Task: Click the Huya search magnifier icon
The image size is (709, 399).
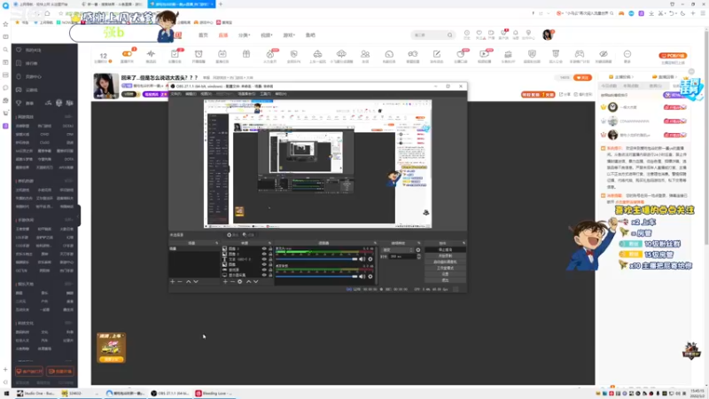Action: 449,35
